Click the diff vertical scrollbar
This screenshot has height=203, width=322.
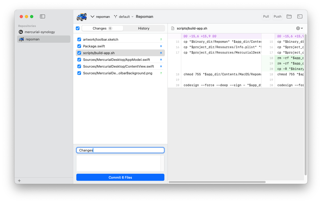pyautogui.click(x=306, y=105)
